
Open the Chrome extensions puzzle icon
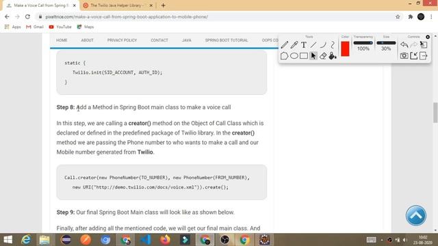[411, 16]
